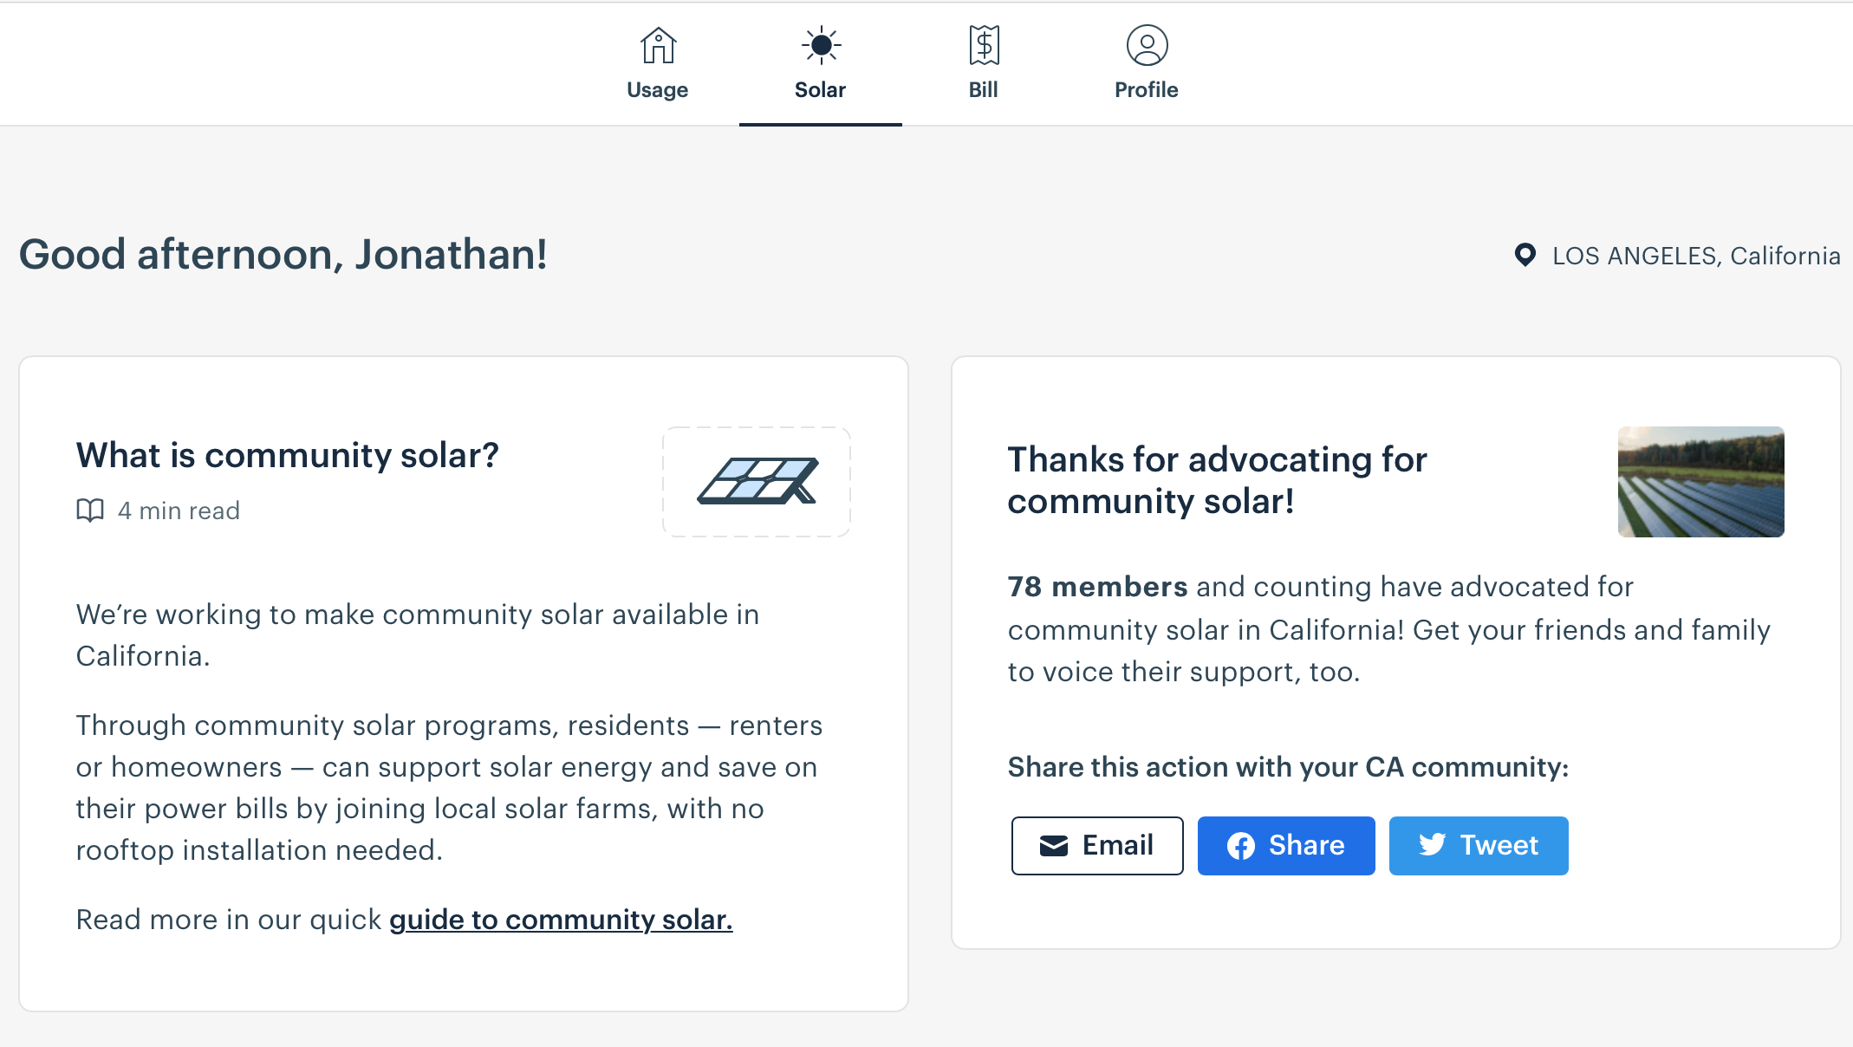The height and width of the screenshot is (1047, 1853).
Task: Click the LOS ANGELES, California location text
Action: tap(1696, 256)
